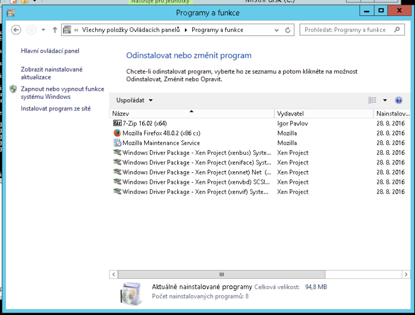Click the 7-Zip 16.02 program icon
This screenshot has width=415, height=315.
point(117,124)
